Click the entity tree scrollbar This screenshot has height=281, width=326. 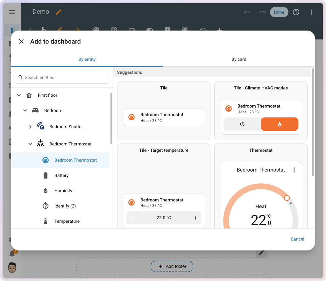point(111,118)
